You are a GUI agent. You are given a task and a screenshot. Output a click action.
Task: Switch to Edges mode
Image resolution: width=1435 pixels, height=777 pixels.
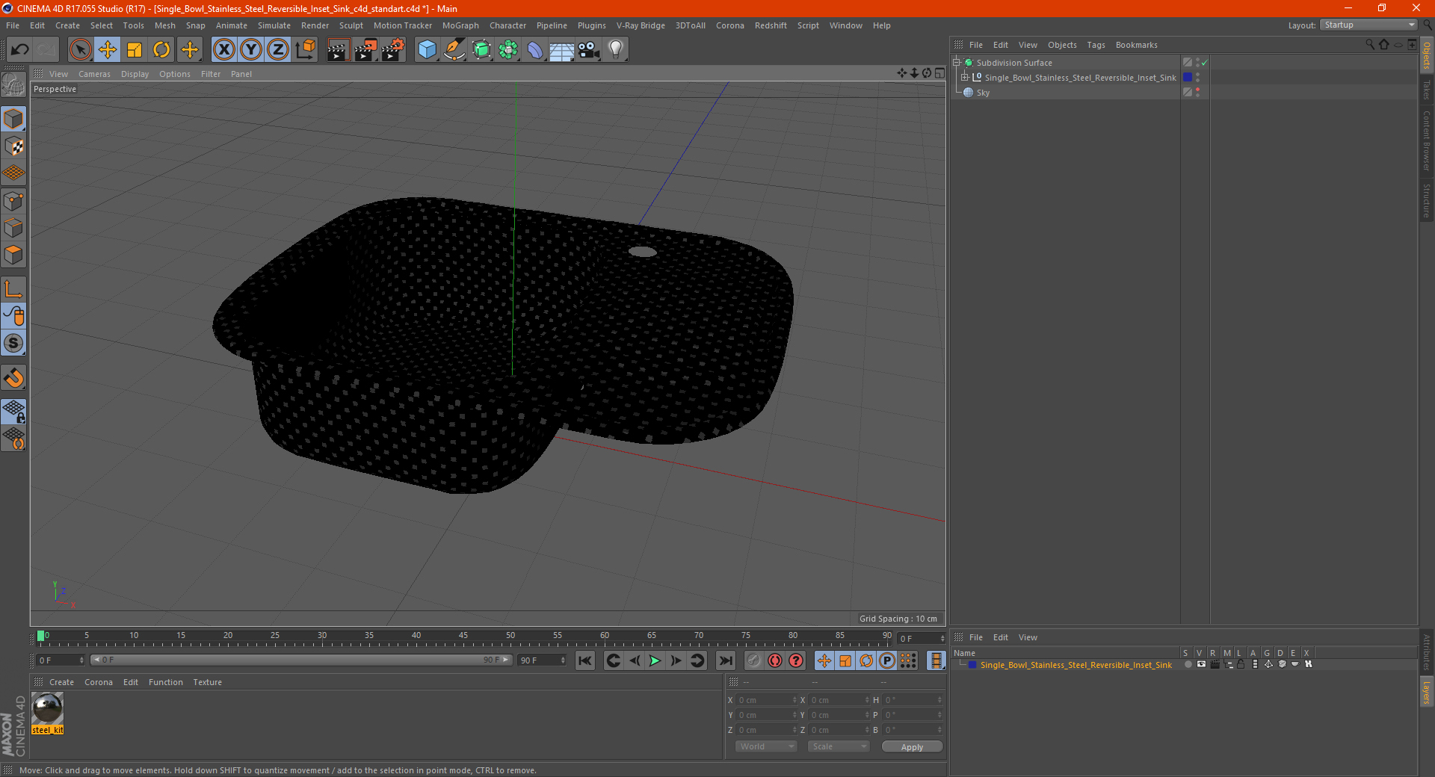(13, 228)
